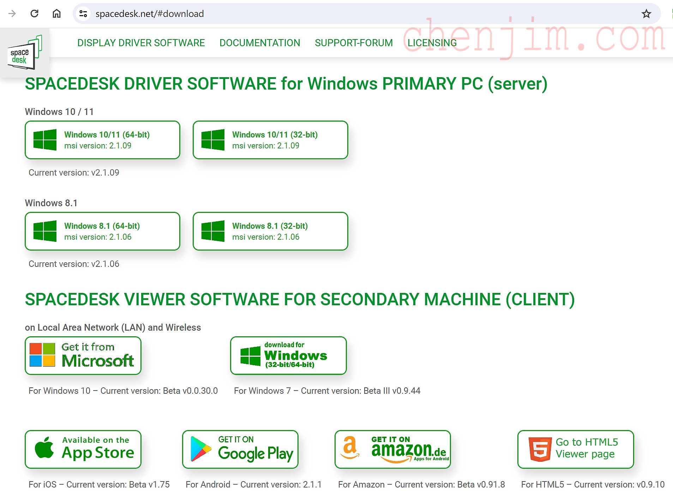Download Windows 8.1 (64-bit) msi
This screenshot has height=497, width=673.
point(102,231)
